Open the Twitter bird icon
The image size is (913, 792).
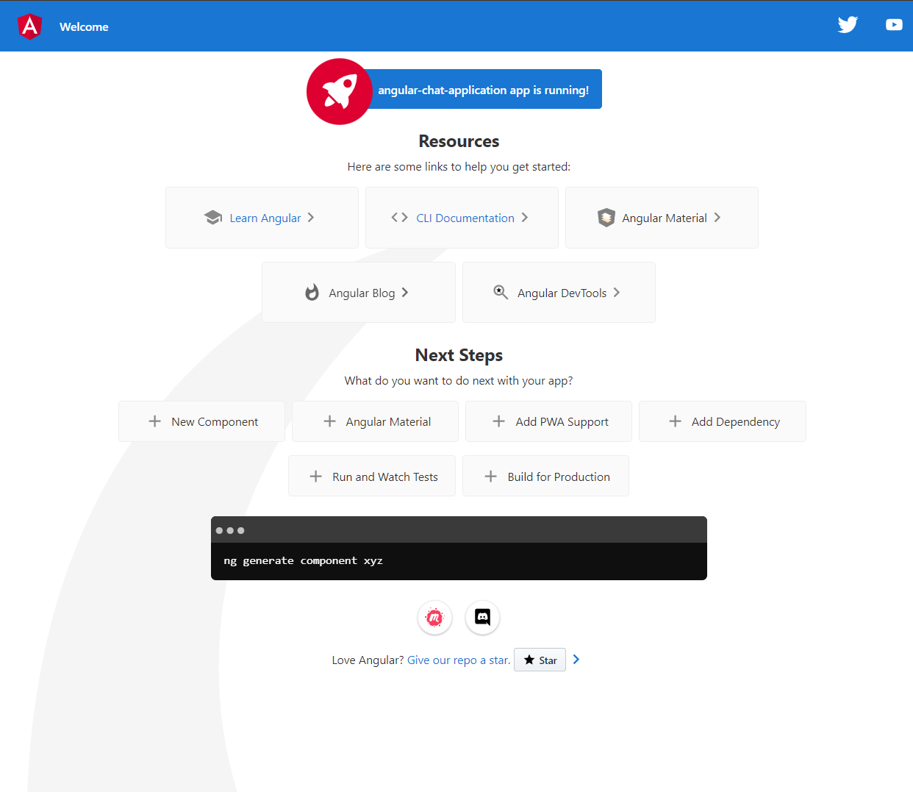click(848, 25)
